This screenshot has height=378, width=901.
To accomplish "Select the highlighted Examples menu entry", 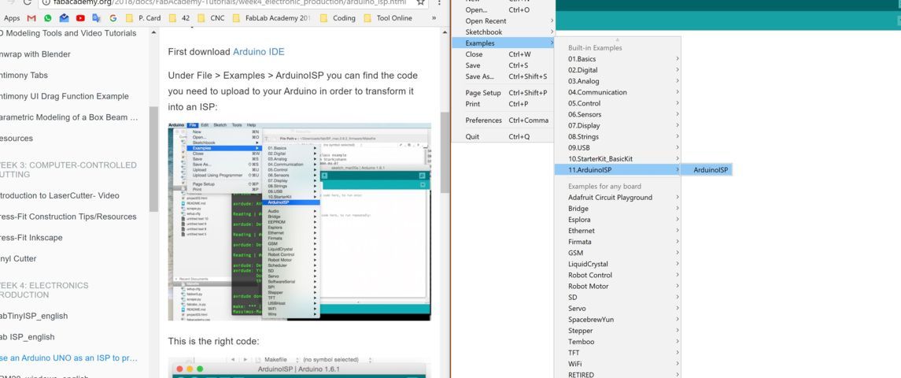I will (x=502, y=43).
